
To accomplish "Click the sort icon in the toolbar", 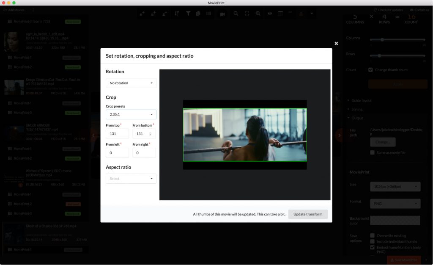I will (x=177, y=13).
